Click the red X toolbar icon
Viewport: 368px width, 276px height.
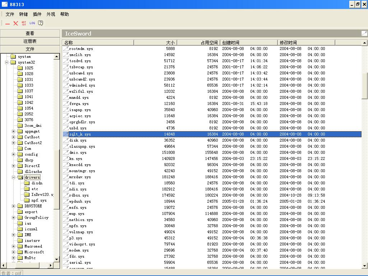click(15, 23)
